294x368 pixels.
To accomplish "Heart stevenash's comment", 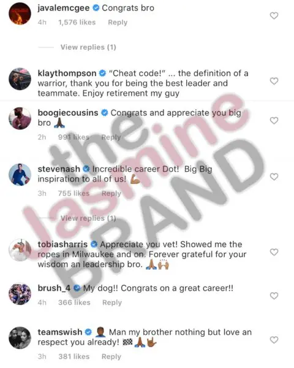I will point(274,177).
